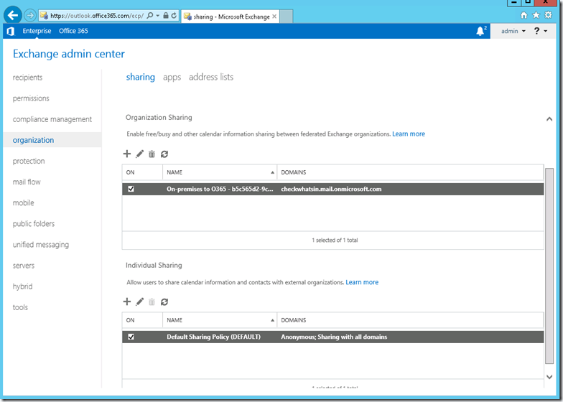Click Learn more under Individual Sharing
Screen dimensions: 563x402
tap(362, 282)
